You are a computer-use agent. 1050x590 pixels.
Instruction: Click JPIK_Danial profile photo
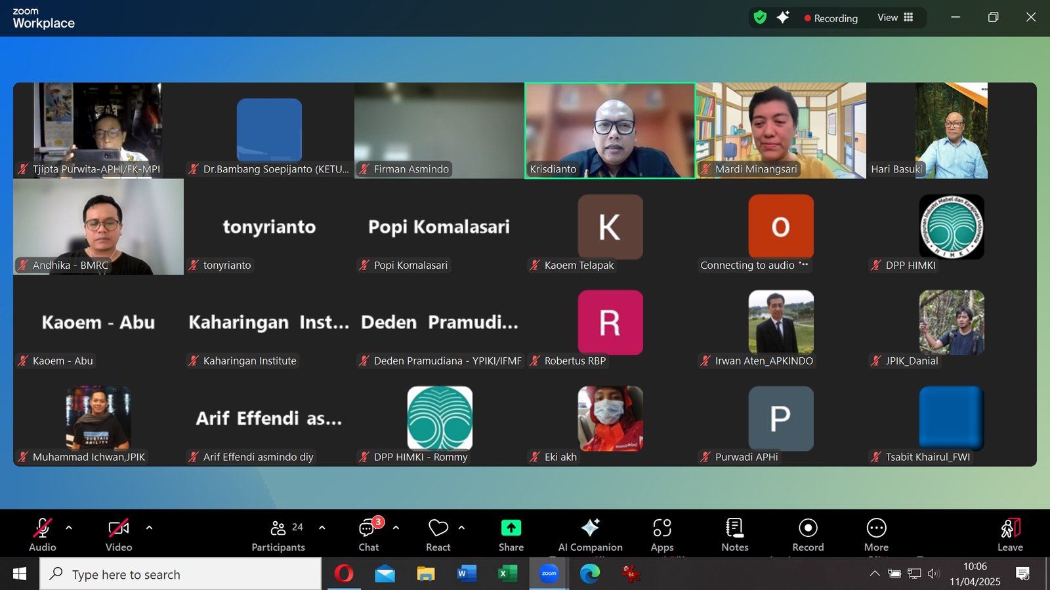952,323
